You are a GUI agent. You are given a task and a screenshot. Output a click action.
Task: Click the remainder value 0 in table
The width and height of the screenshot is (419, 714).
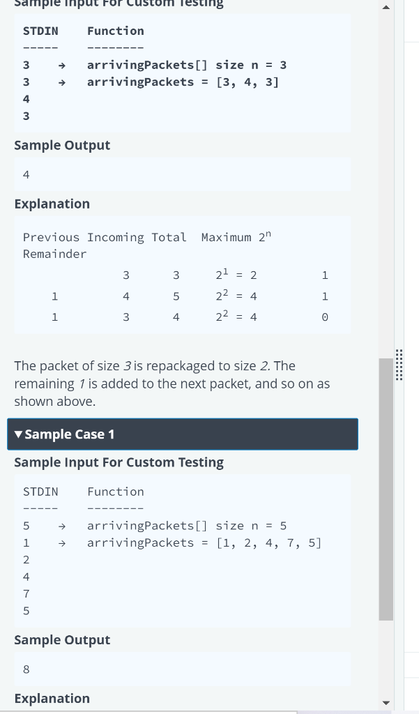coord(325,317)
